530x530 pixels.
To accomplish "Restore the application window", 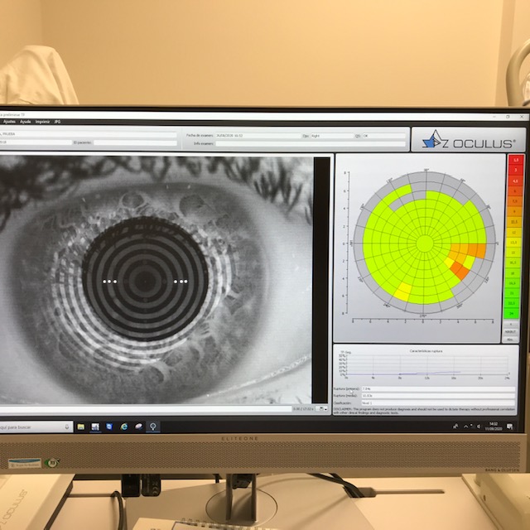I will (x=508, y=117).
